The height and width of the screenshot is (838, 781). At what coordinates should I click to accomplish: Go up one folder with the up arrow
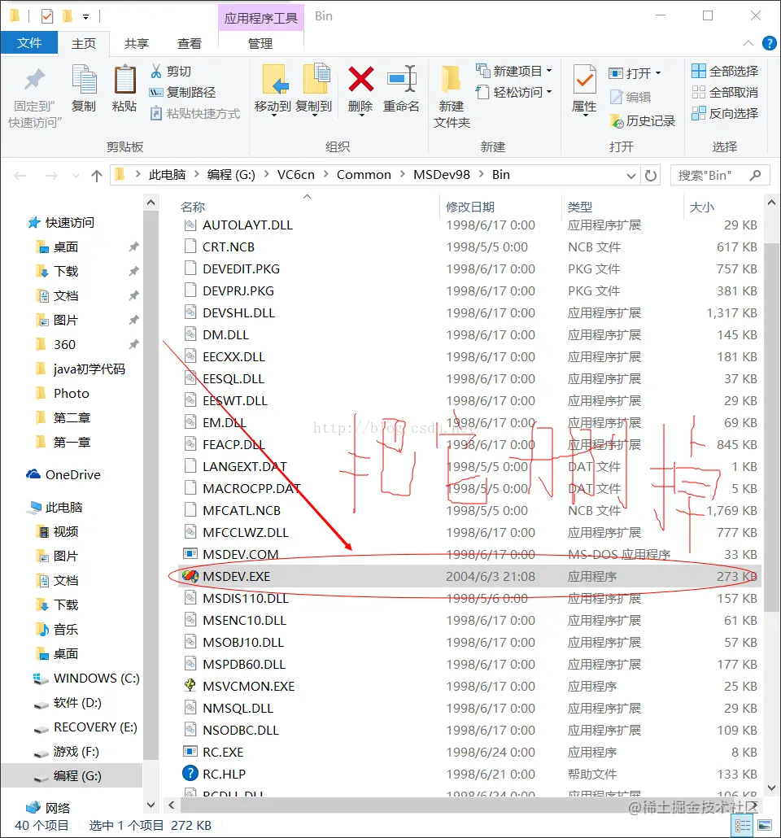tap(96, 175)
